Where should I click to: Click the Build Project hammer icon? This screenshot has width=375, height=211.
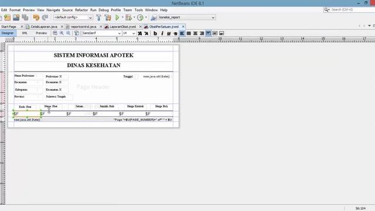(x=98, y=18)
